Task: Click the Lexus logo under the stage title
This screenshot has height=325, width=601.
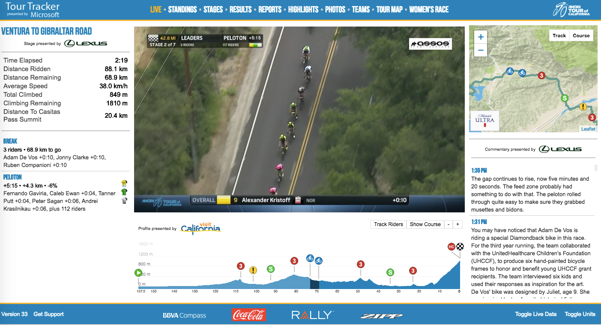Action: pos(86,43)
